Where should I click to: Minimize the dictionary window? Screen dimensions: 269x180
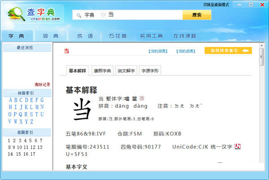pyautogui.click(x=239, y=4)
